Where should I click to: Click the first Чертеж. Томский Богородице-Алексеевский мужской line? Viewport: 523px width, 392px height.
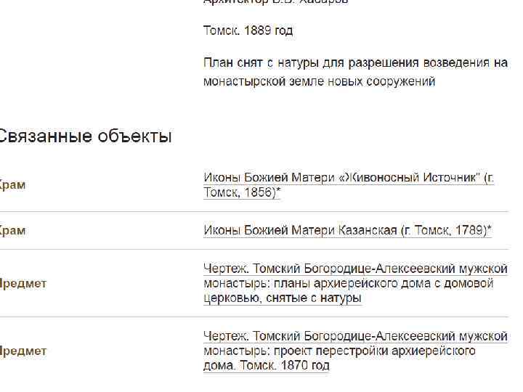[x=355, y=269]
